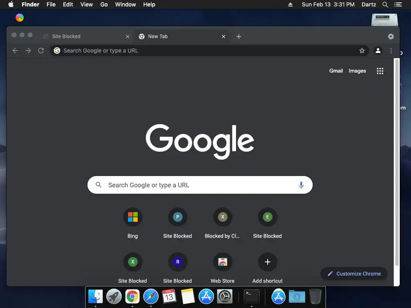
Task: Select the disk drive icon on the desktop
Action: (385, 20)
